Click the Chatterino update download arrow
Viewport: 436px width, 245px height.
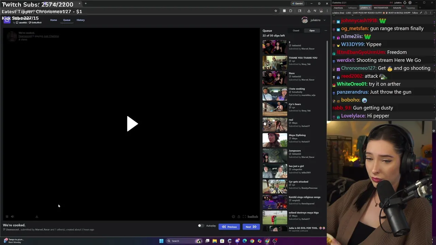tap(405, 3)
